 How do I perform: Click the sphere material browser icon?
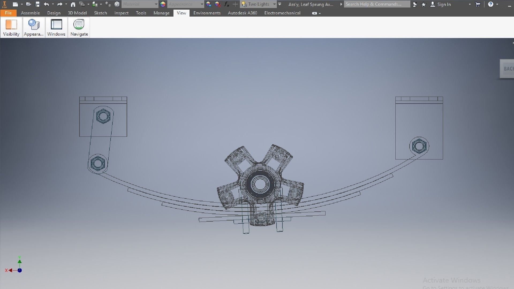tap(117, 4)
